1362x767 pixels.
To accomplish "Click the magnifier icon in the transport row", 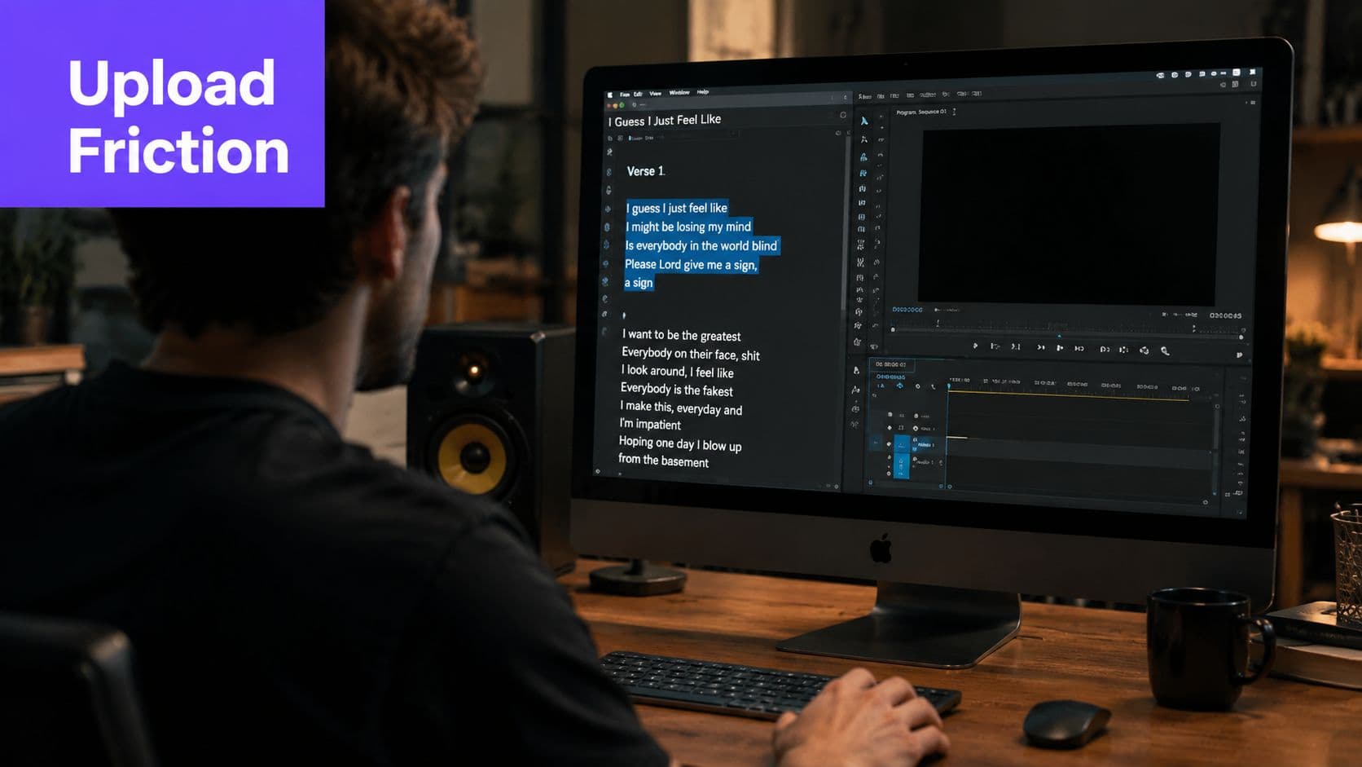I will pyautogui.click(x=1165, y=350).
